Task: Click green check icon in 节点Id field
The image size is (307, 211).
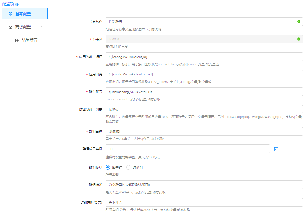Action: 299,39
